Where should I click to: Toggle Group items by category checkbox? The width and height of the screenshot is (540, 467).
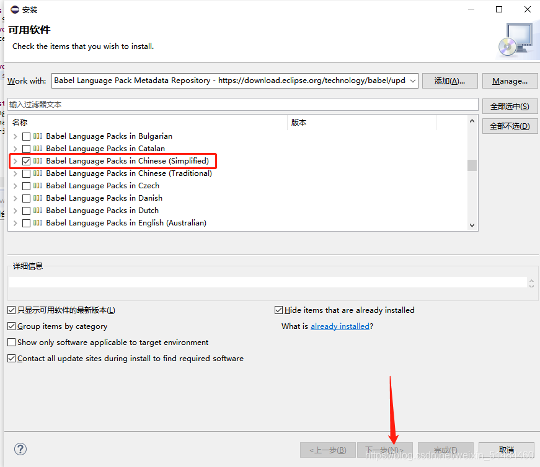point(11,326)
